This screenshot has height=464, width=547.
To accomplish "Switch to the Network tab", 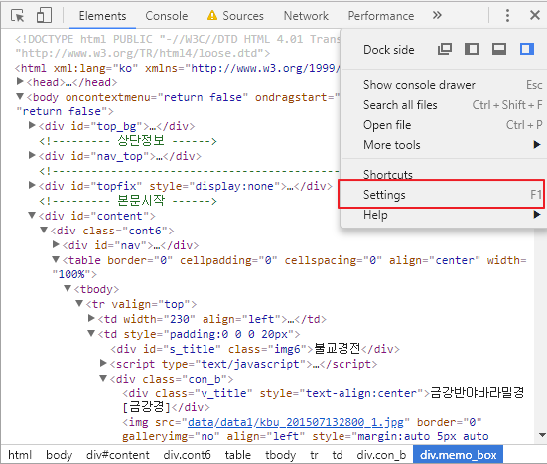I will click(306, 16).
